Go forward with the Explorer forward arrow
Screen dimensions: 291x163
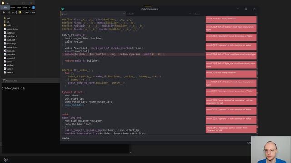click(x=9, y=12)
